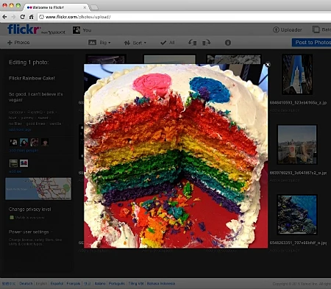Close the 'Welcome to Flickr!' tab
Screen dimensions: 331x289
(85, 7)
